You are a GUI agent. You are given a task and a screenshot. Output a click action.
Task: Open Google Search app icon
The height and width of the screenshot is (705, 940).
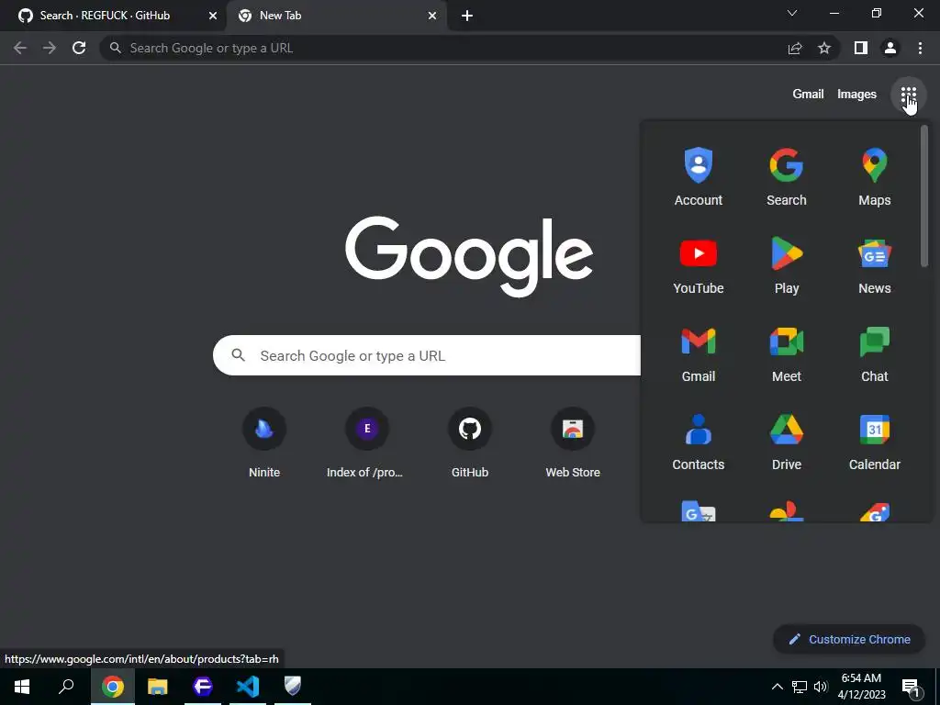click(787, 177)
